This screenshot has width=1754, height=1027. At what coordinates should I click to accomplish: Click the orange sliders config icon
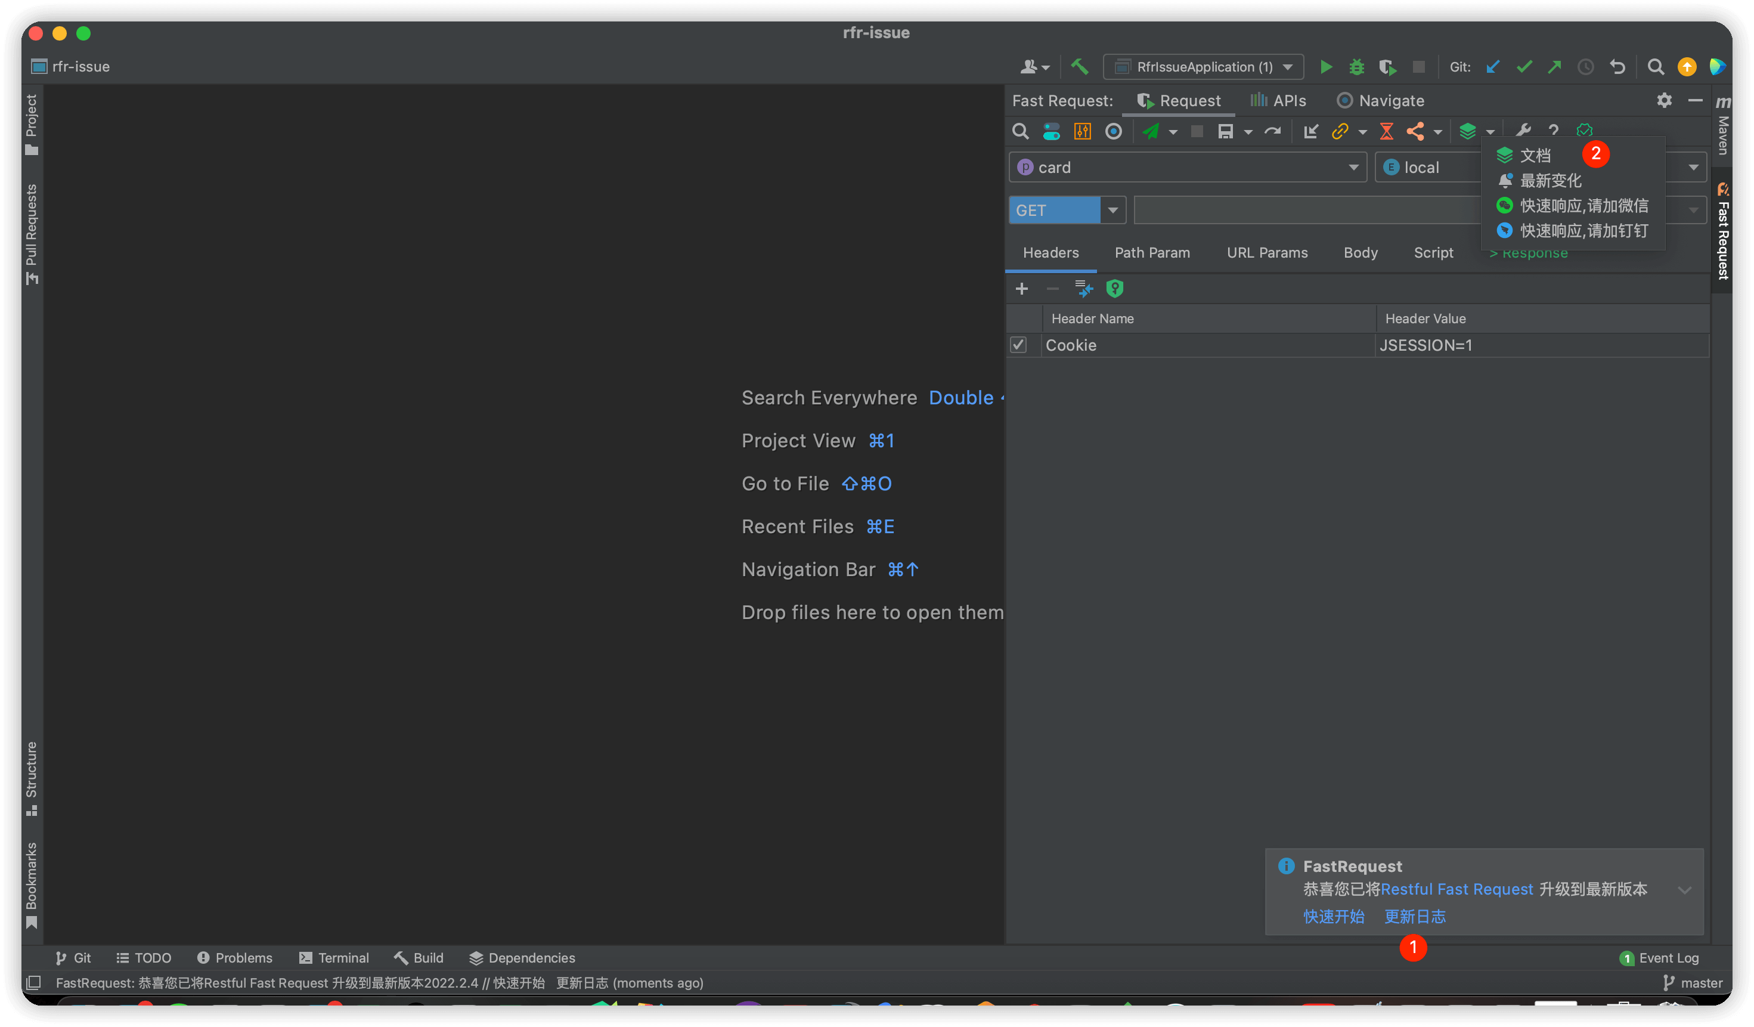click(1082, 131)
